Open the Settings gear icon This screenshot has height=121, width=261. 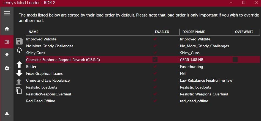click(7, 68)
